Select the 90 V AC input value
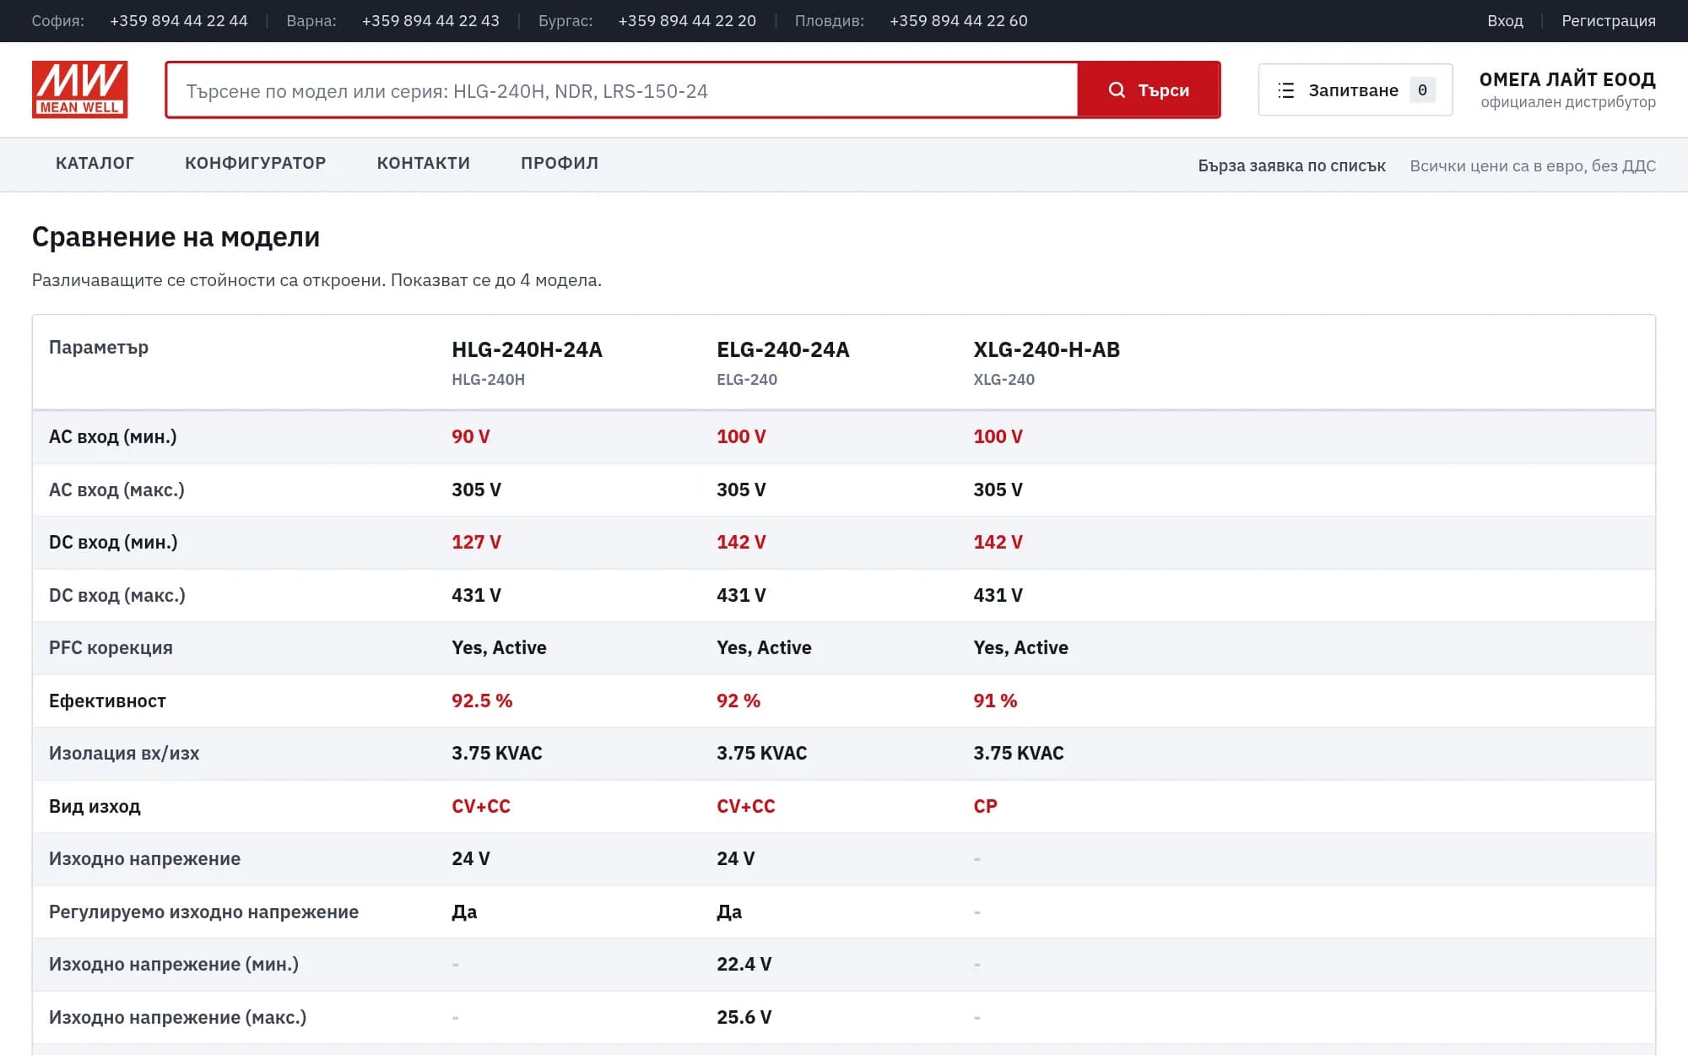 point(470,437)
